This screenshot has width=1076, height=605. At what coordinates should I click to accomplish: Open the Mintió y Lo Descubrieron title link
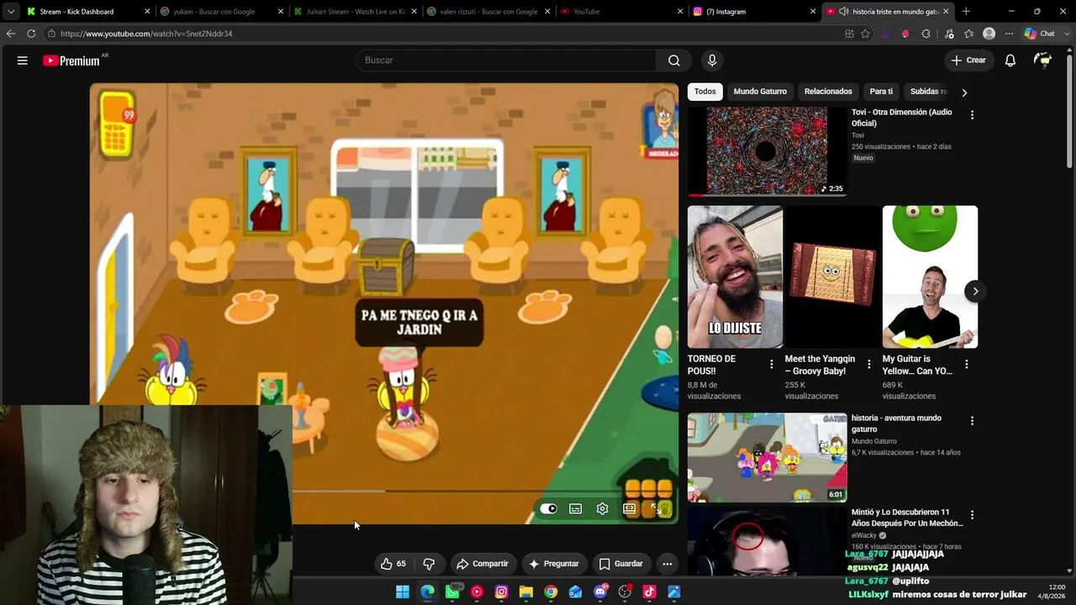[x=907, y=518]
